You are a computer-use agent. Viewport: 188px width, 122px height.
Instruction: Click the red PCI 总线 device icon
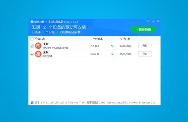coord(38,54)
